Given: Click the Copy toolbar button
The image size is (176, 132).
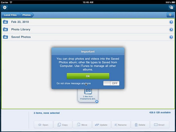Looking at the screenshot, I should tap(63, 125).
